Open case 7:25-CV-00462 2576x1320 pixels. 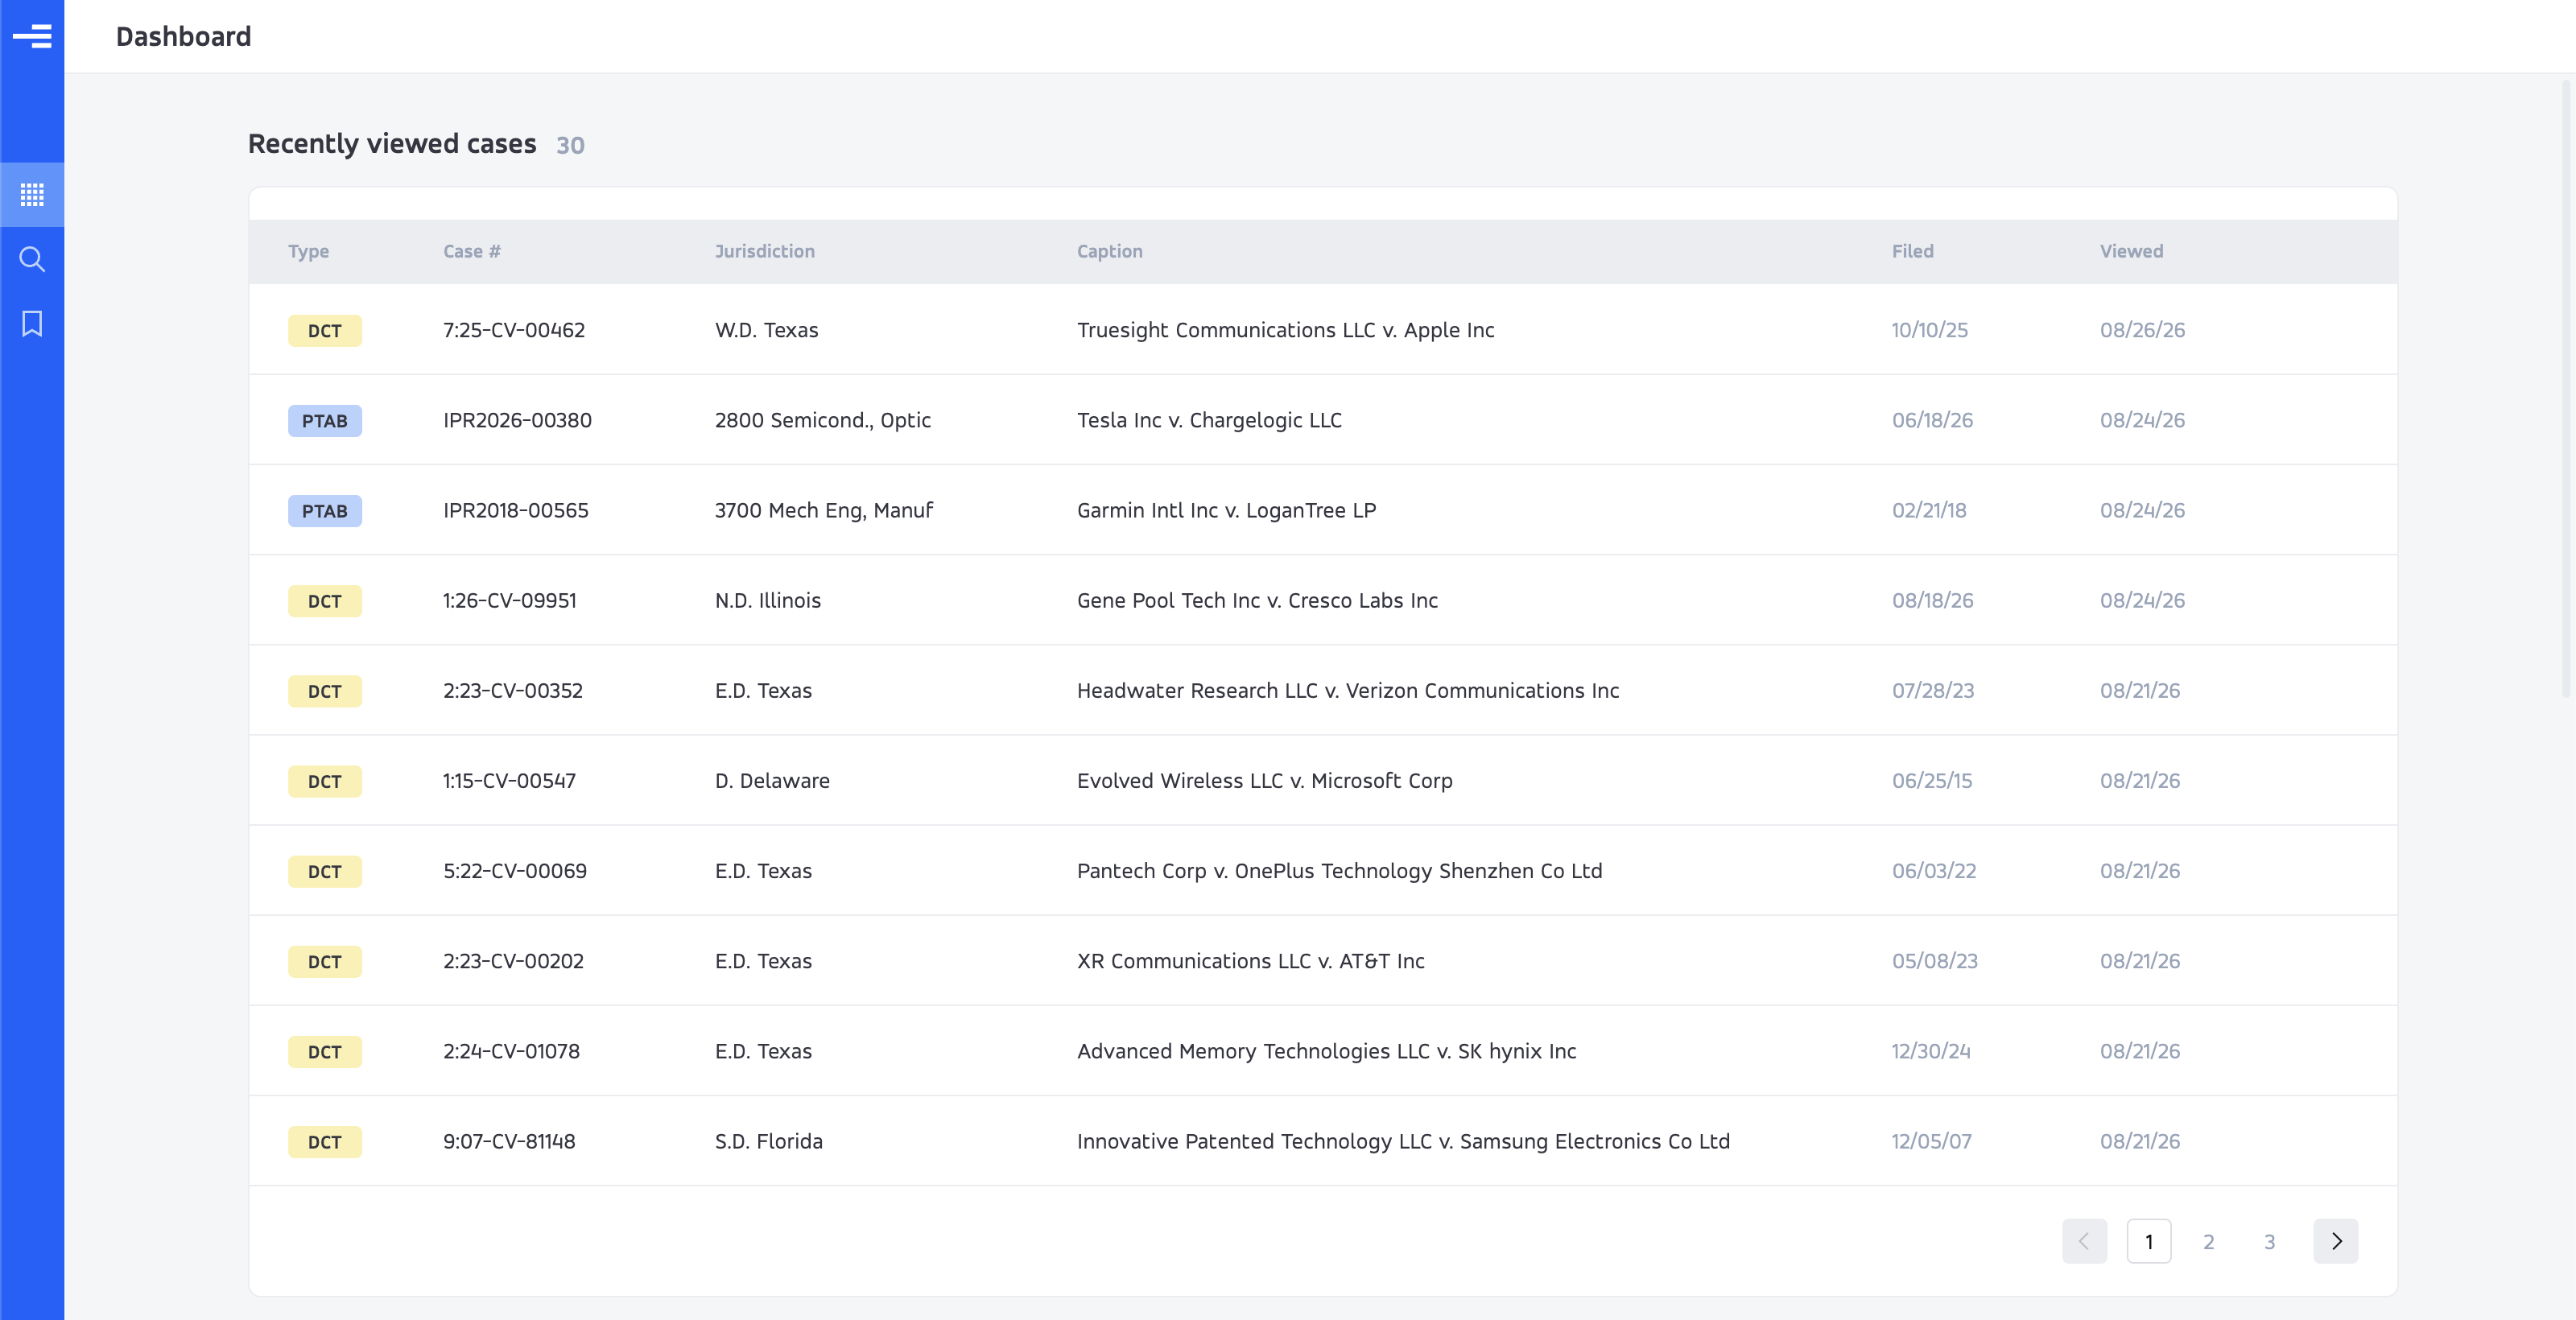click(514, 330)
